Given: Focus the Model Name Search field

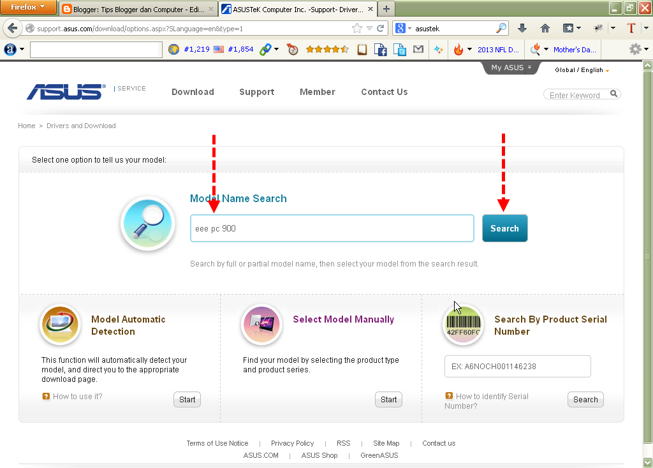Looking at the screenshot, I should click(x=332, y=228).
